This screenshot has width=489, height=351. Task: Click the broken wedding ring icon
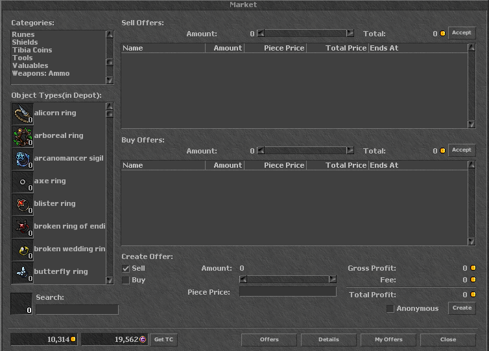[23, 250]
